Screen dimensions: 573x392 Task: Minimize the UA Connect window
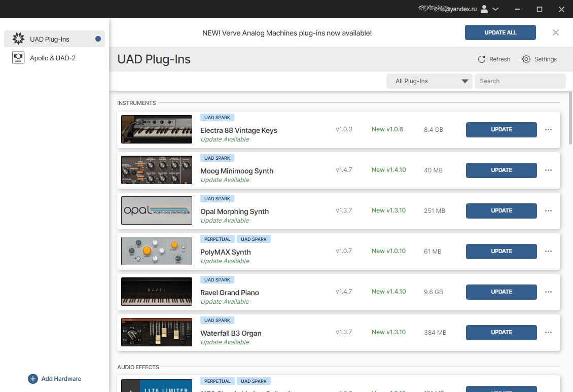517,9
